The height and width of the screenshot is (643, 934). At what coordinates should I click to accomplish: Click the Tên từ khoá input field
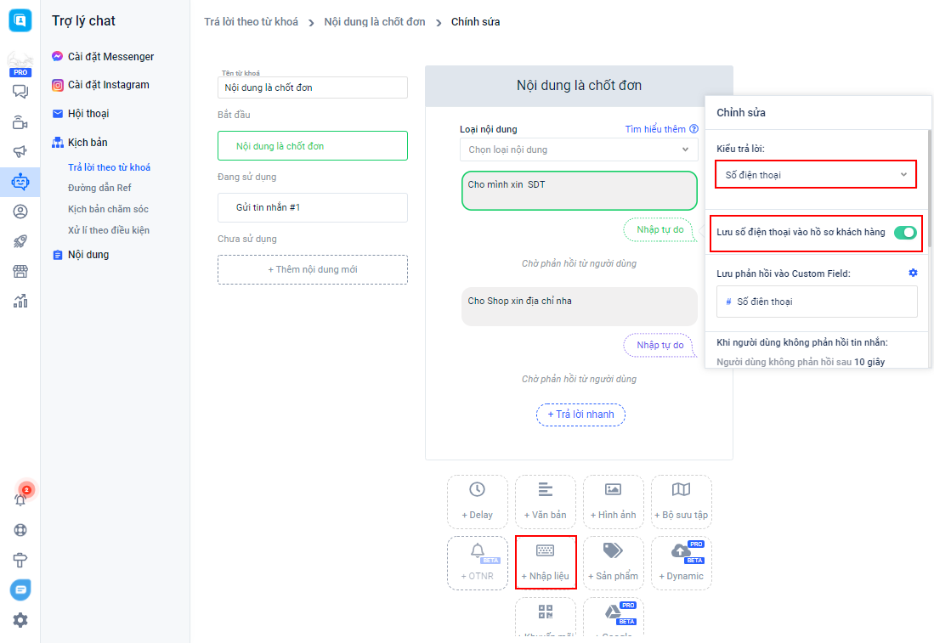click(313, 87)
